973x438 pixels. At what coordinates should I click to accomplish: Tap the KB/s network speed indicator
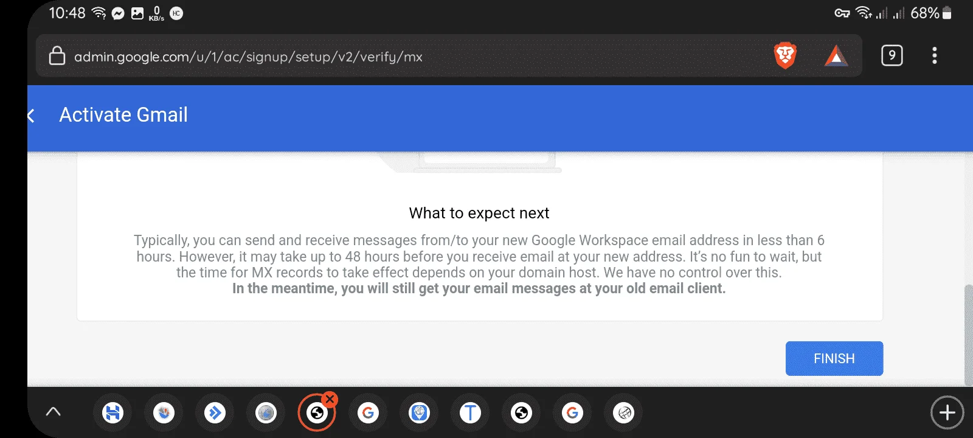[156, 13]
